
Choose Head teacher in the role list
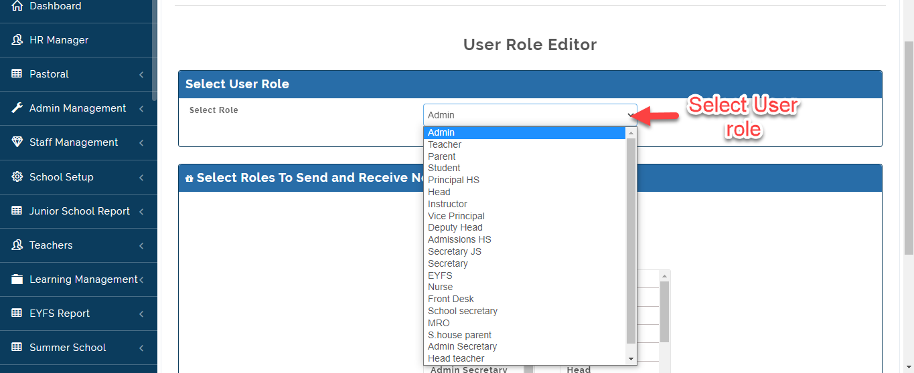(525, 358)
